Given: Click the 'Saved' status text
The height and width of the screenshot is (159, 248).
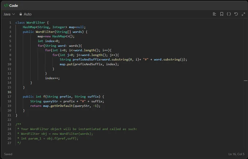Looking at the screenshot, I should pyautogui.click(x=8, y=154).
